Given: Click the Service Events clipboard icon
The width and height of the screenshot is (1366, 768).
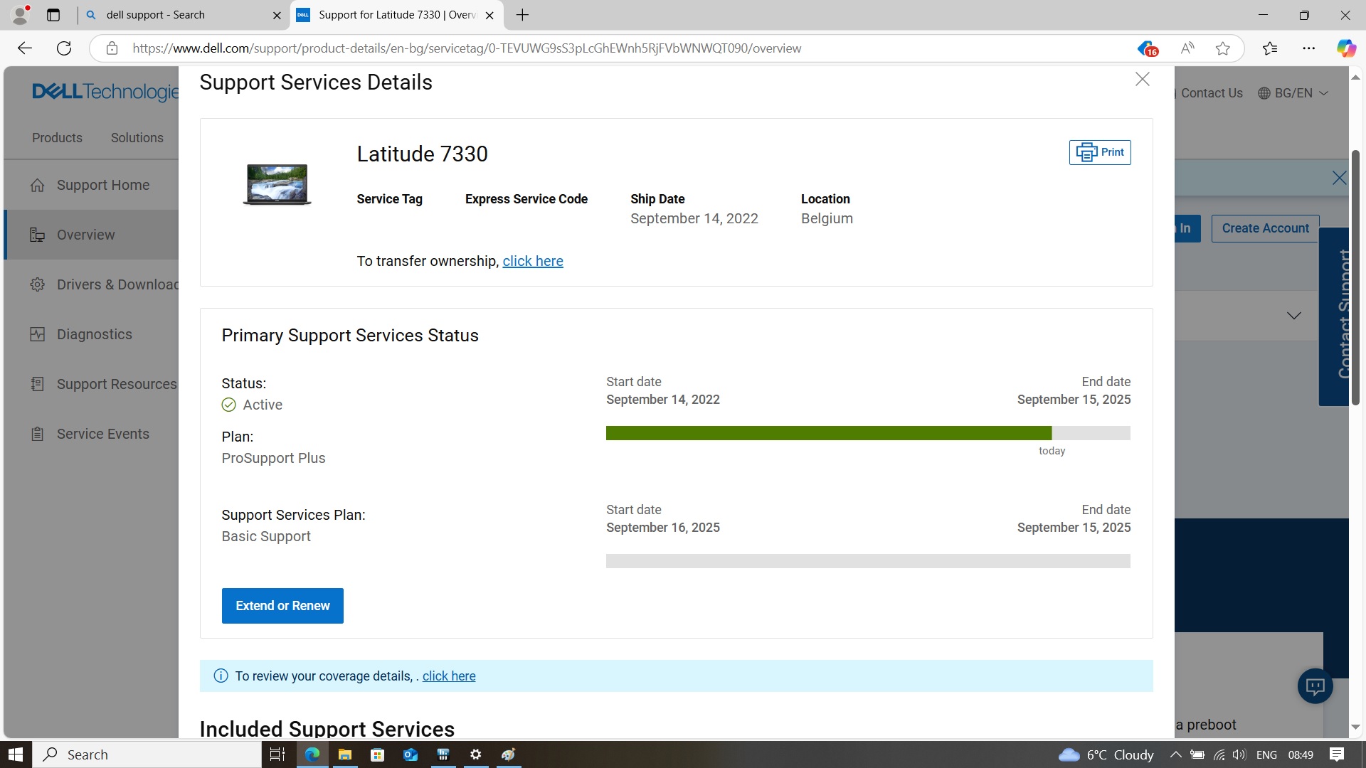Looking at the screenshot, I should pyautogui.click(x=38, y=434).
